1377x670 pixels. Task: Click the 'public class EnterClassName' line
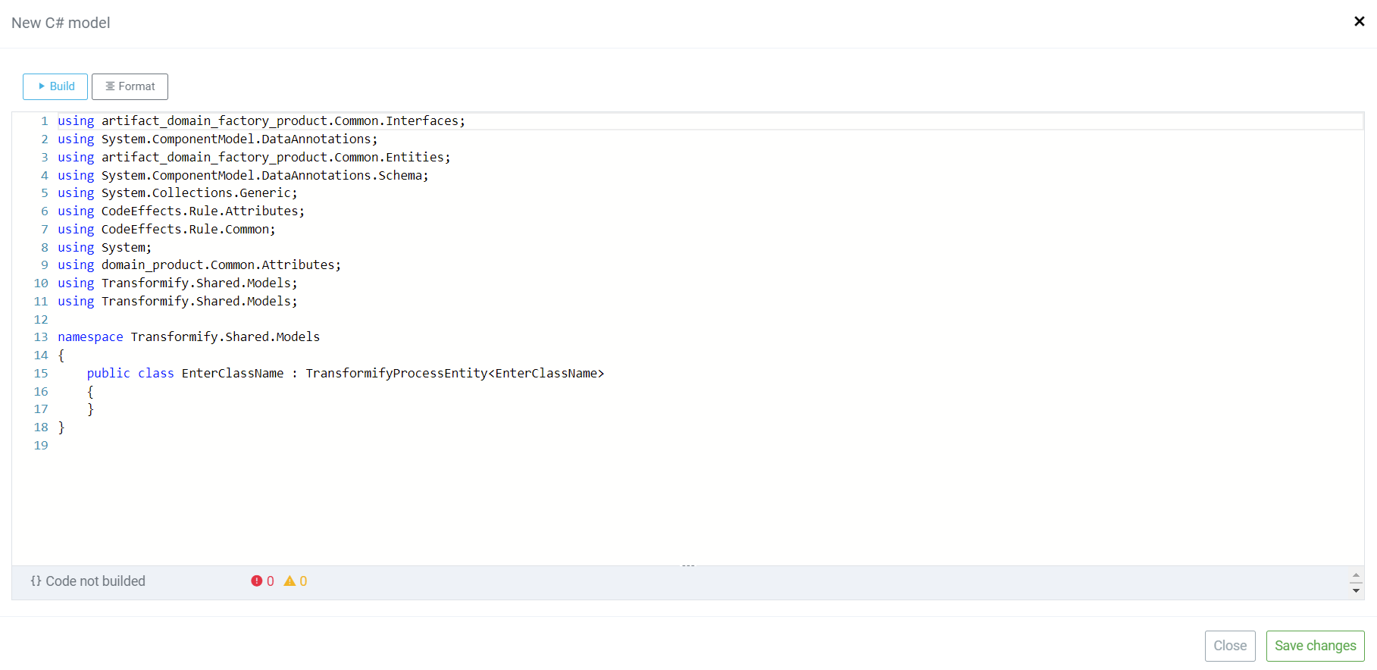[346, 374]
